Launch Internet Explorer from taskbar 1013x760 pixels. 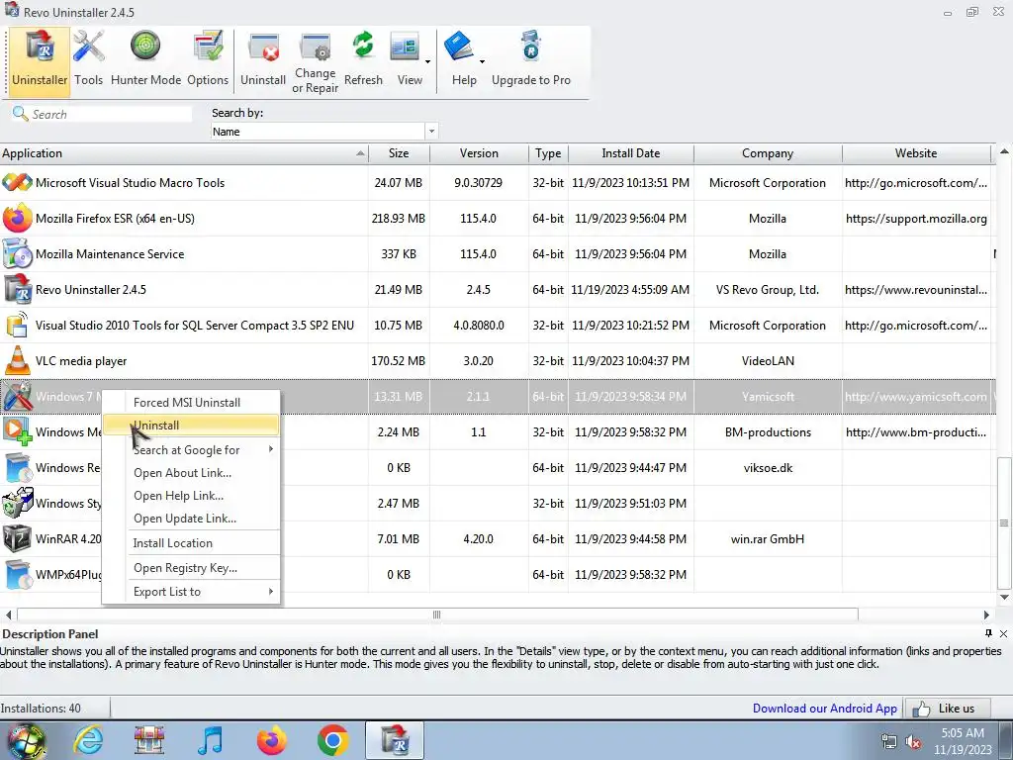(x=88, y=740)
